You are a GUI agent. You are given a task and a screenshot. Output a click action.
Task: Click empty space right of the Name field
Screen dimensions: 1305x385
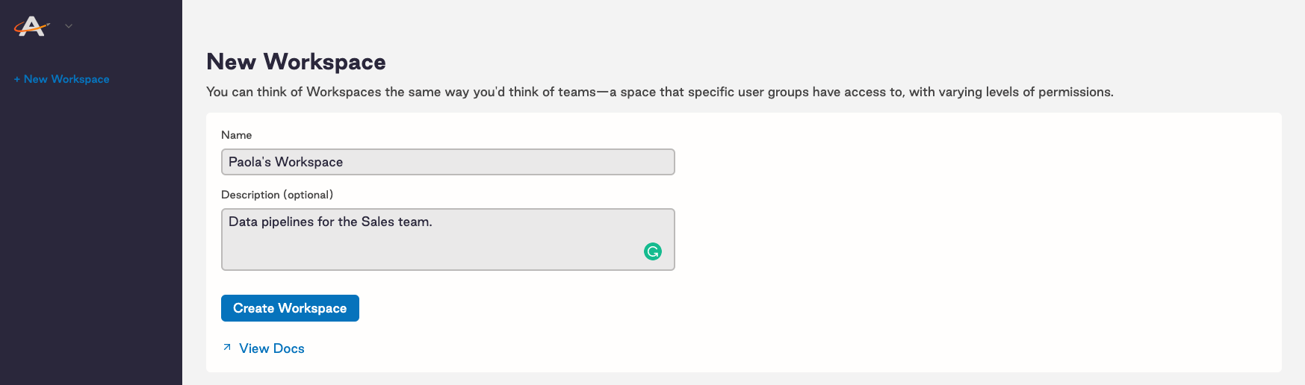pyautogui.click(x=971, y=162)
